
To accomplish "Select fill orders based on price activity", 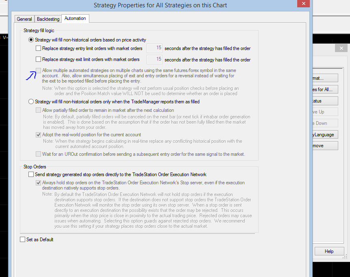I will pyautogui.click(x=31, y=40).
